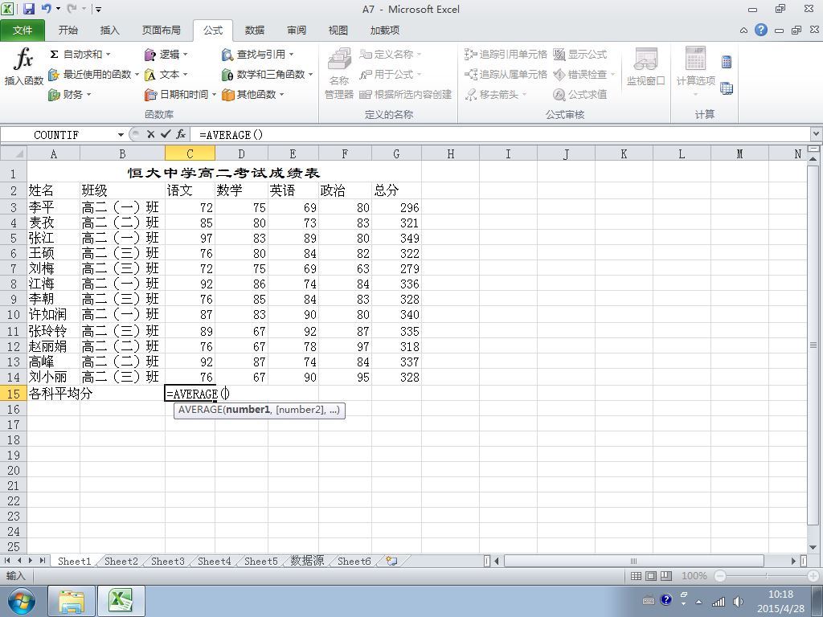This screenshot has width=823, height=617.
Task: Switch to Normal view in status bar
Action: (636, 575)
